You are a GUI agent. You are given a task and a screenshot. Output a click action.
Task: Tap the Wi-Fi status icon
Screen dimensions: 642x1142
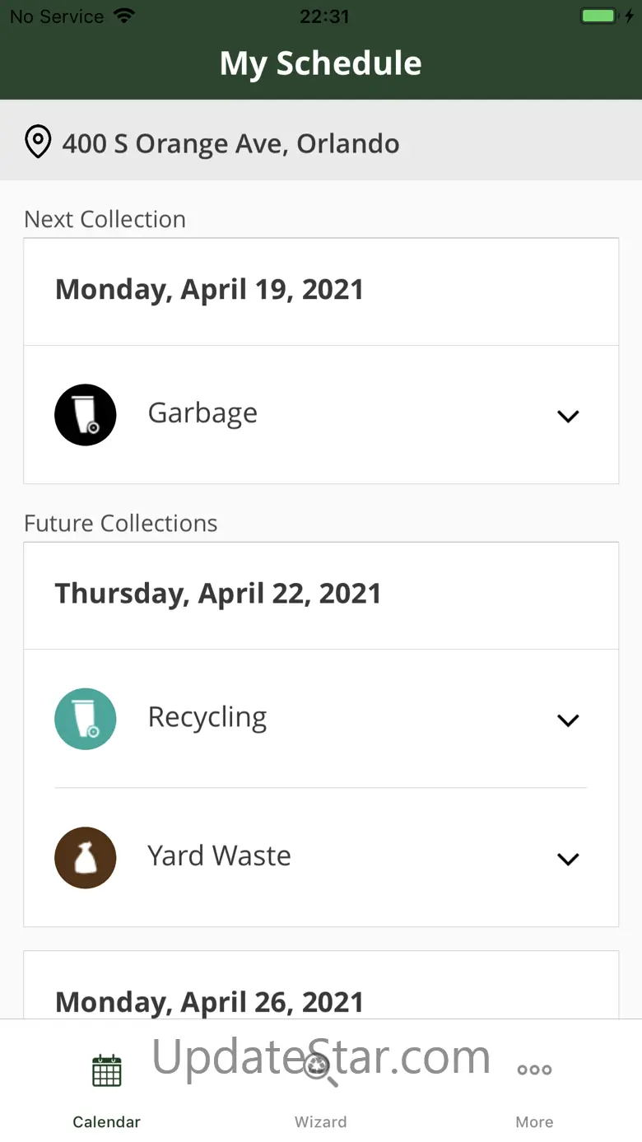point(124,16)
